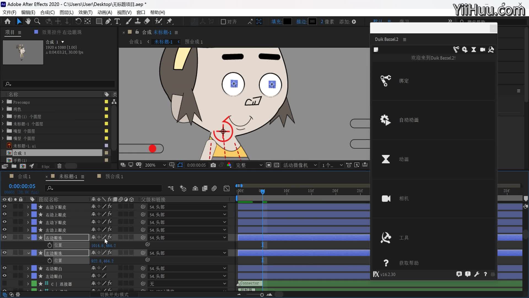Open Duik automation gear toolbar icon

465,50
